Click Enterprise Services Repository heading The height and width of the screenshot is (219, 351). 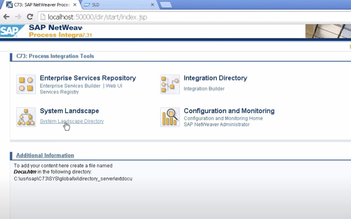click(88, 78)
